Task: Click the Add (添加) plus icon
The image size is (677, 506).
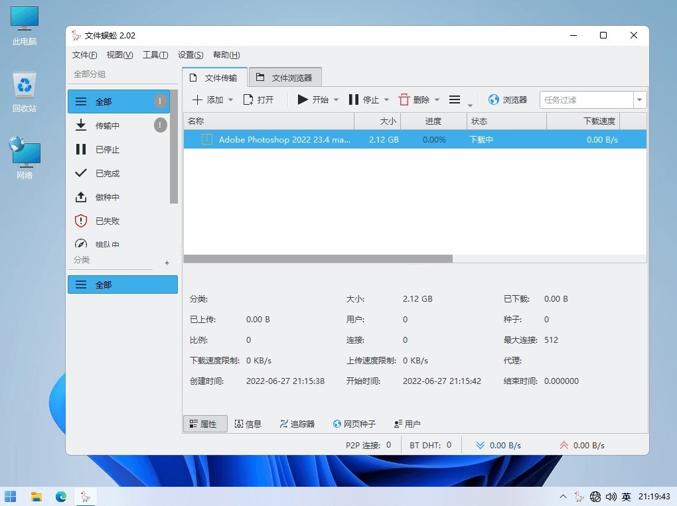Action: point(197,100)
